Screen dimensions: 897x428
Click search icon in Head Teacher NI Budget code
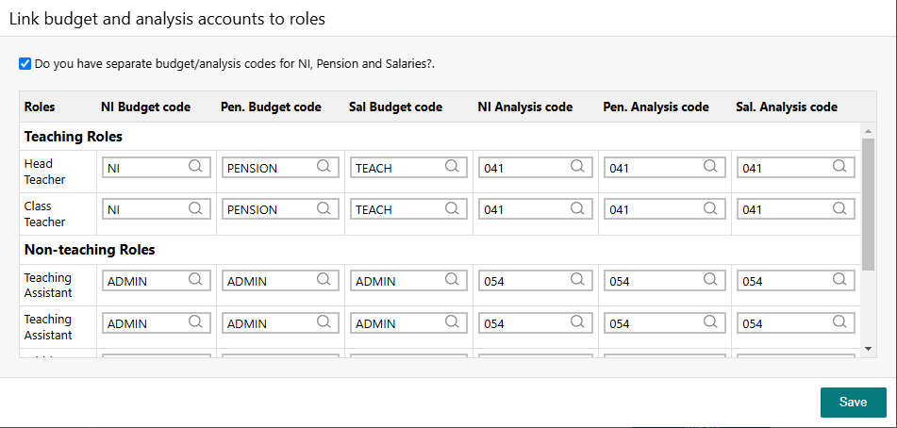(195, 166)
